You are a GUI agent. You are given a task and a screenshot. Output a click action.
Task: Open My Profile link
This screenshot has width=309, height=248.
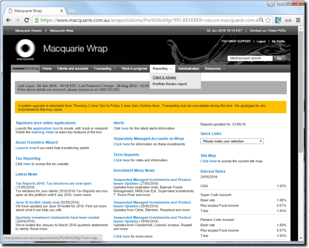pyautogui.click(x=278, y=41)
